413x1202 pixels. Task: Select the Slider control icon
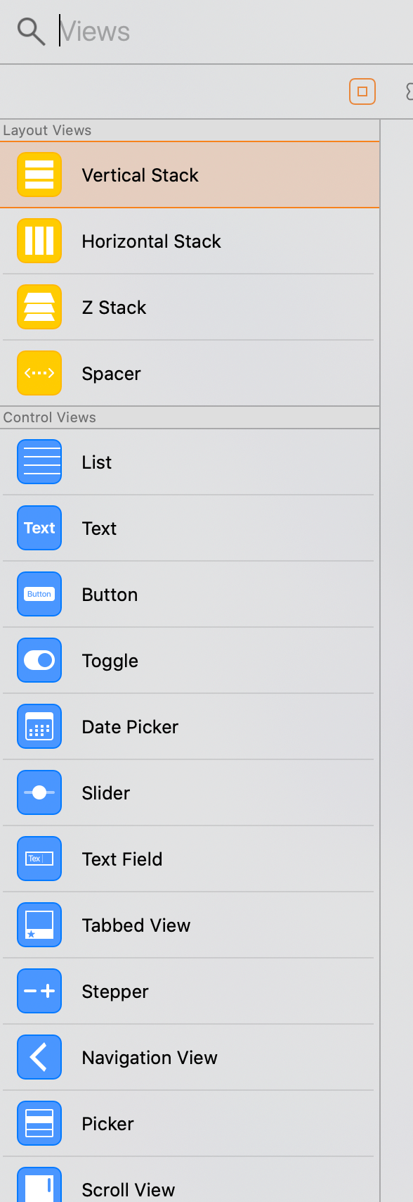(x=39, y=792)
